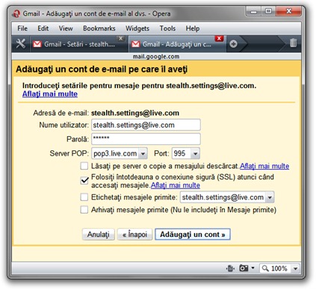
Task: Click the Anulați button
Action: point(99,235)
